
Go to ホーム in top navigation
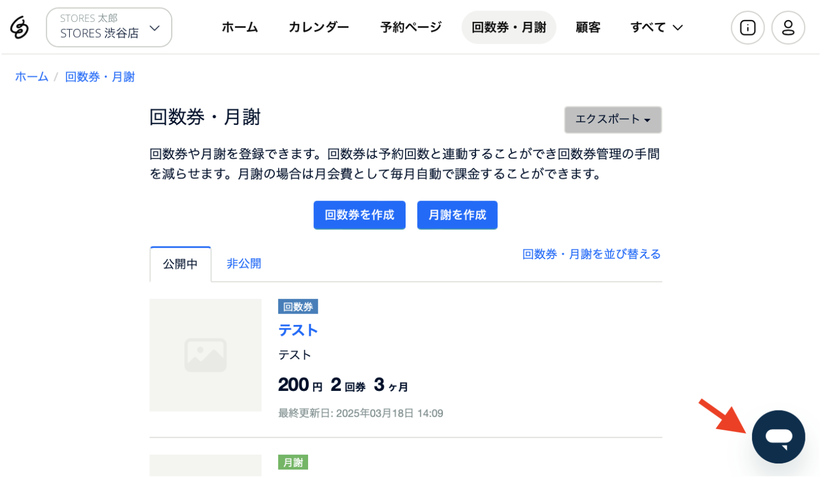(x=240, y=27)
